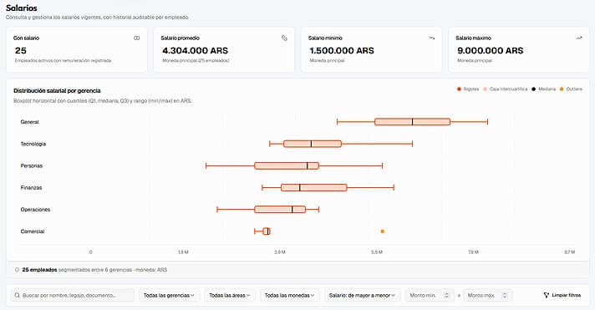Click the Tecnología row label
This screenshot has width=595, height=310.
[33, 144]
